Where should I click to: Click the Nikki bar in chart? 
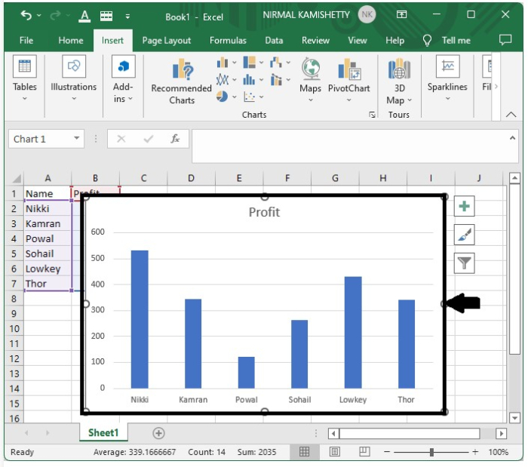point(140,319)
